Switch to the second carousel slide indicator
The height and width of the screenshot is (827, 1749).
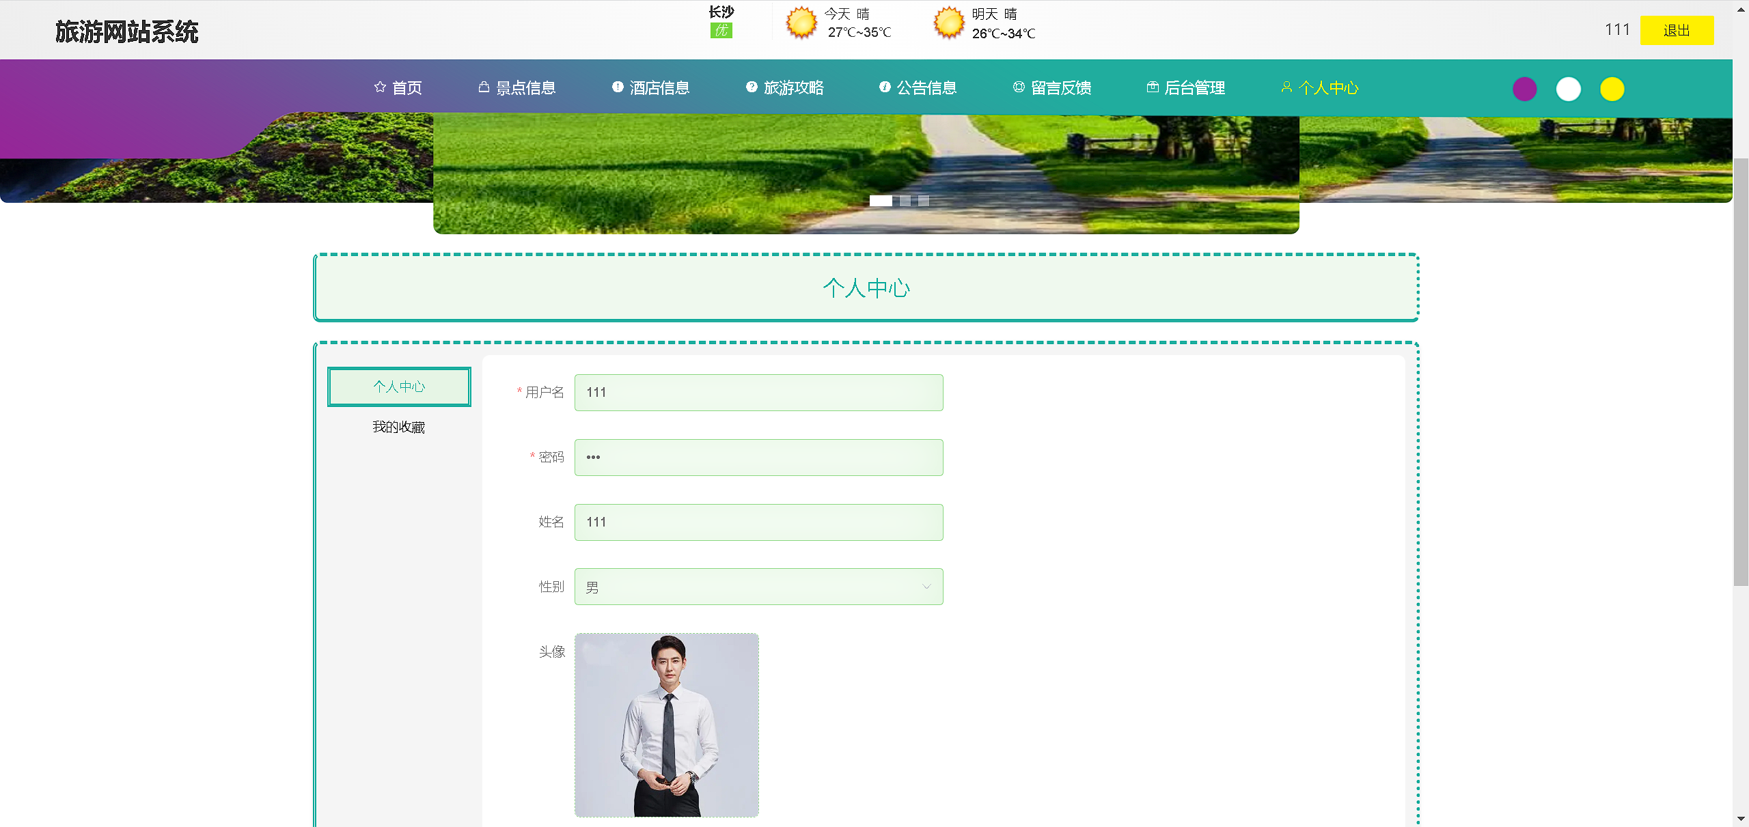click(905, 201)
